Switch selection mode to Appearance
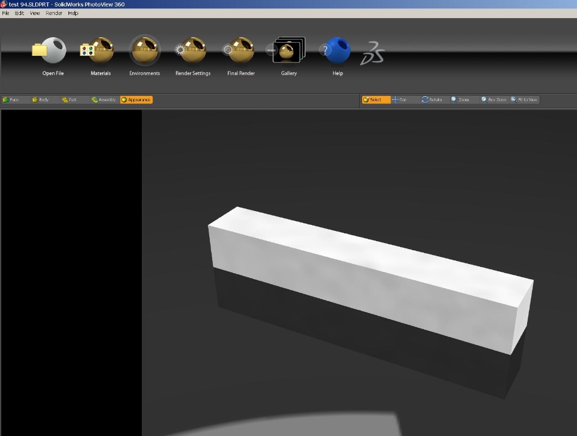Screen dimensions: 577x436 point(136,100)
